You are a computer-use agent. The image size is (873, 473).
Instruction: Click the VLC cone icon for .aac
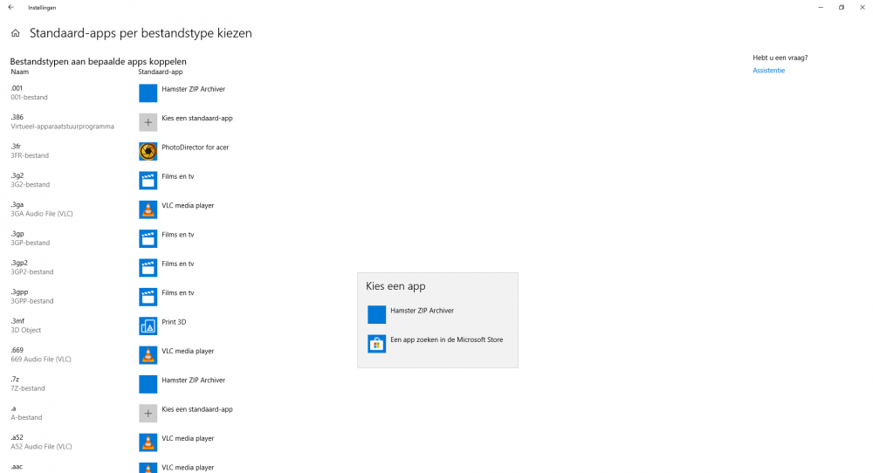click(148, 468)
